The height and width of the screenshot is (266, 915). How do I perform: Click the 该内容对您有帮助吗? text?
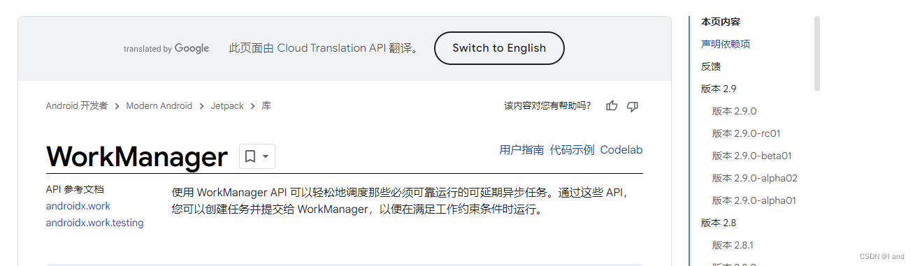click(x=547, y=106)
